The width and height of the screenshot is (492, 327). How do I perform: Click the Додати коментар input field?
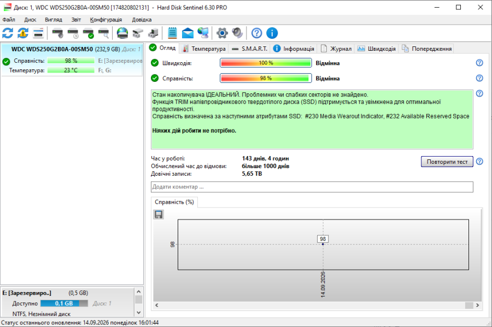click(312, 187)
